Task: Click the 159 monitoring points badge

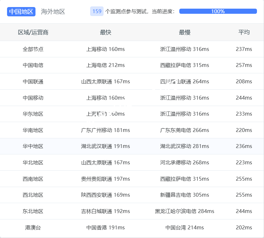Action: click(97, 12)
